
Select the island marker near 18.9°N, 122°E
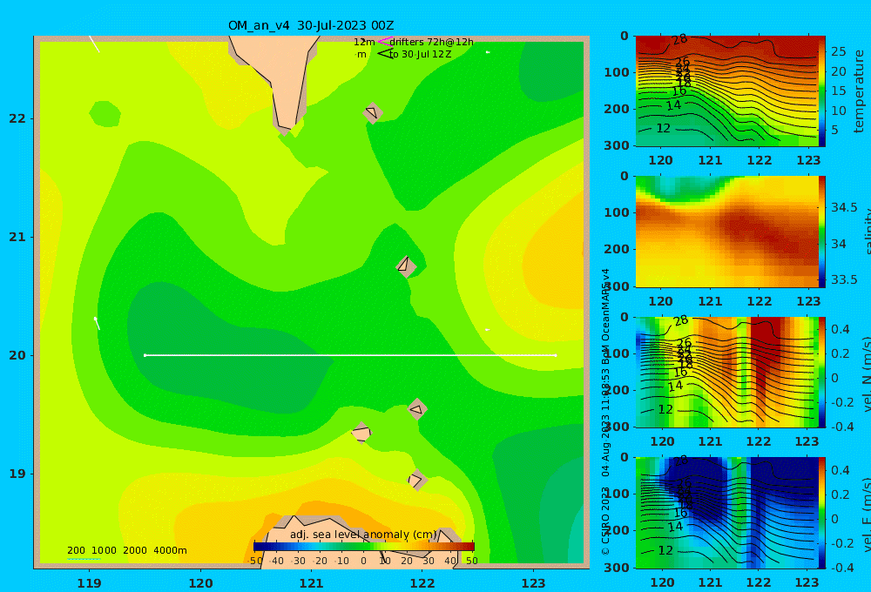(x=417, y=480)
